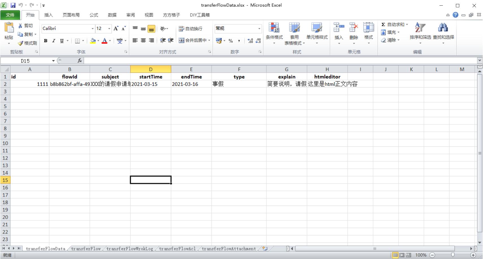Switch to the transferFlowAcl sheet tab

pyautogui.click(x=177, y=249)
